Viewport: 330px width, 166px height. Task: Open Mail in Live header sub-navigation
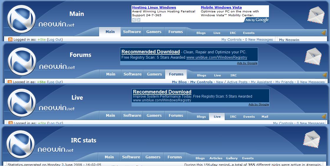point(265,116)
